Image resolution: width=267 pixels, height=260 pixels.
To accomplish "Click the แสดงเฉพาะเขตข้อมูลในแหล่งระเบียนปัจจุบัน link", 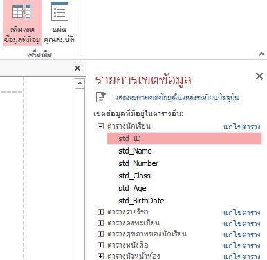I will [177, 98].
